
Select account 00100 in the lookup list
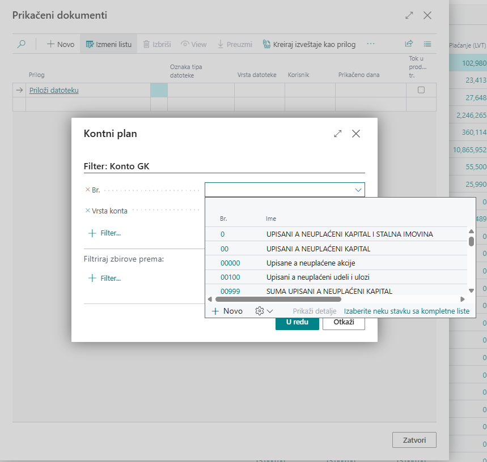pos(230,277)
